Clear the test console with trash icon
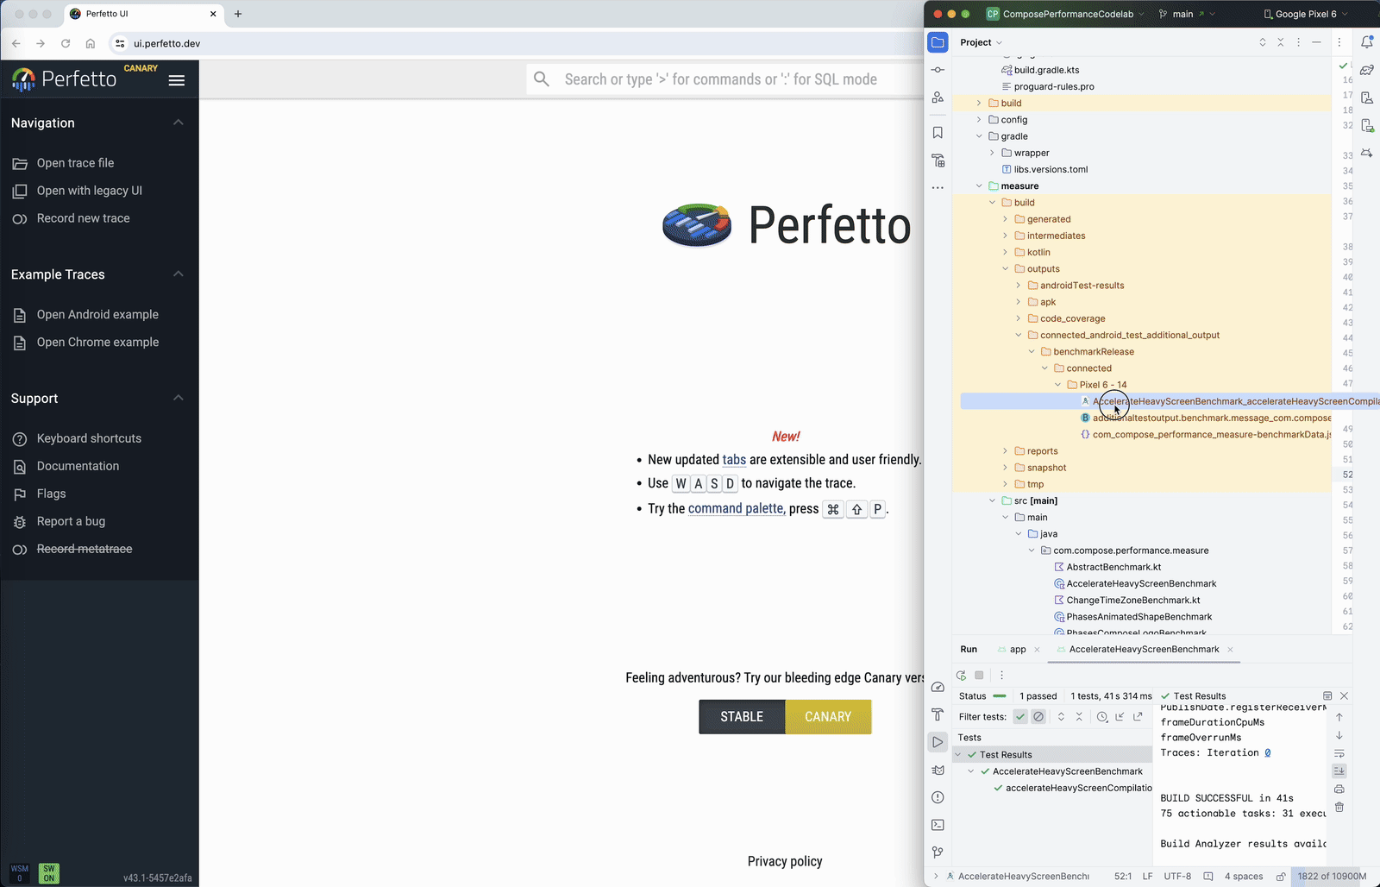Screen dimensions: 1380x887 point(1339,808)
